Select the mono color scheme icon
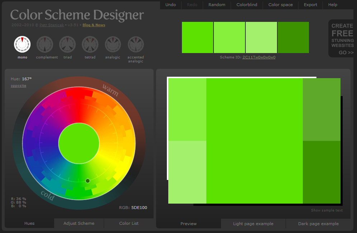This screenshot has width=357, height=233. [x=22, y=44]
